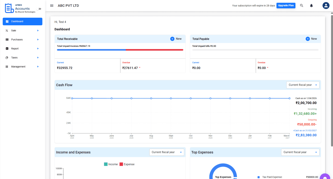Click the ABC PVT LTD company name

click(68, 6)
